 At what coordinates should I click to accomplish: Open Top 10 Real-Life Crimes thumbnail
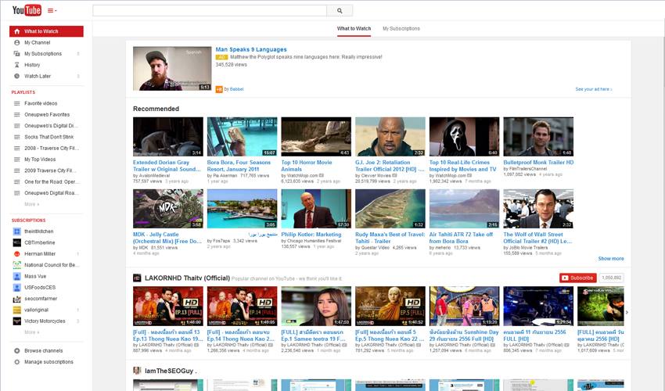click(x=465, y=137)
